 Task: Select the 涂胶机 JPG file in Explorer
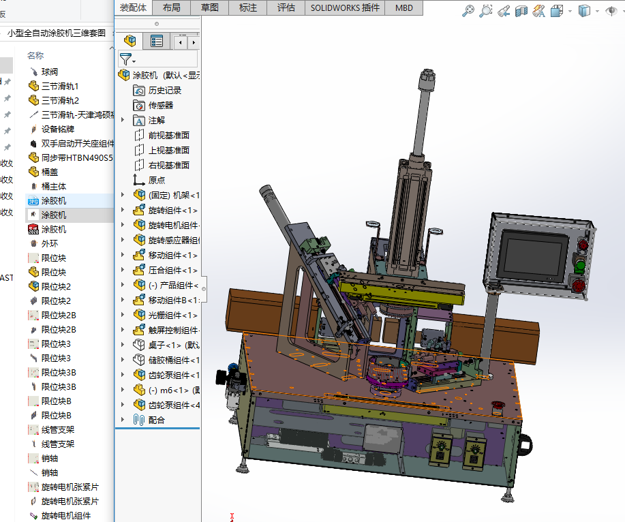tap(54, 200)
